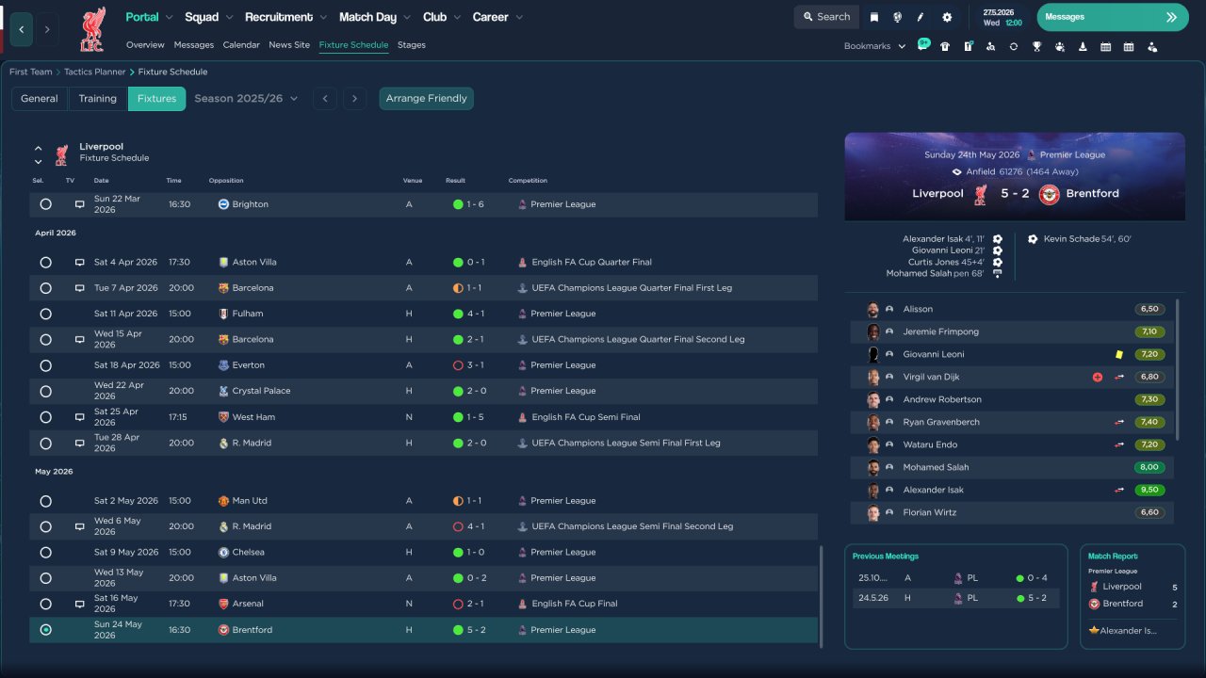1206x678 pixels.
Task: Click the second calendar icon in bookmarks bar
Action: tap(1129, 46)
